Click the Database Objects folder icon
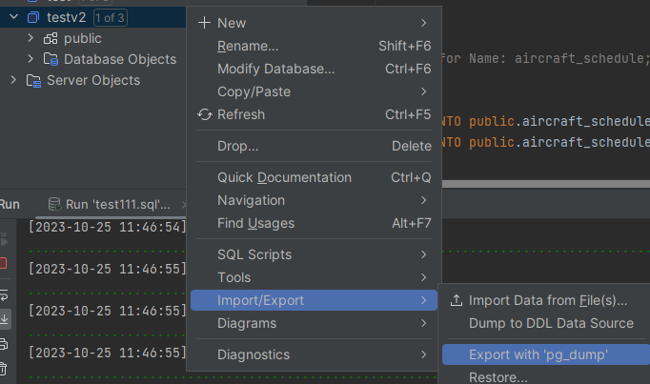This screenshot has width=650, height=384. (x=51, y=59)
